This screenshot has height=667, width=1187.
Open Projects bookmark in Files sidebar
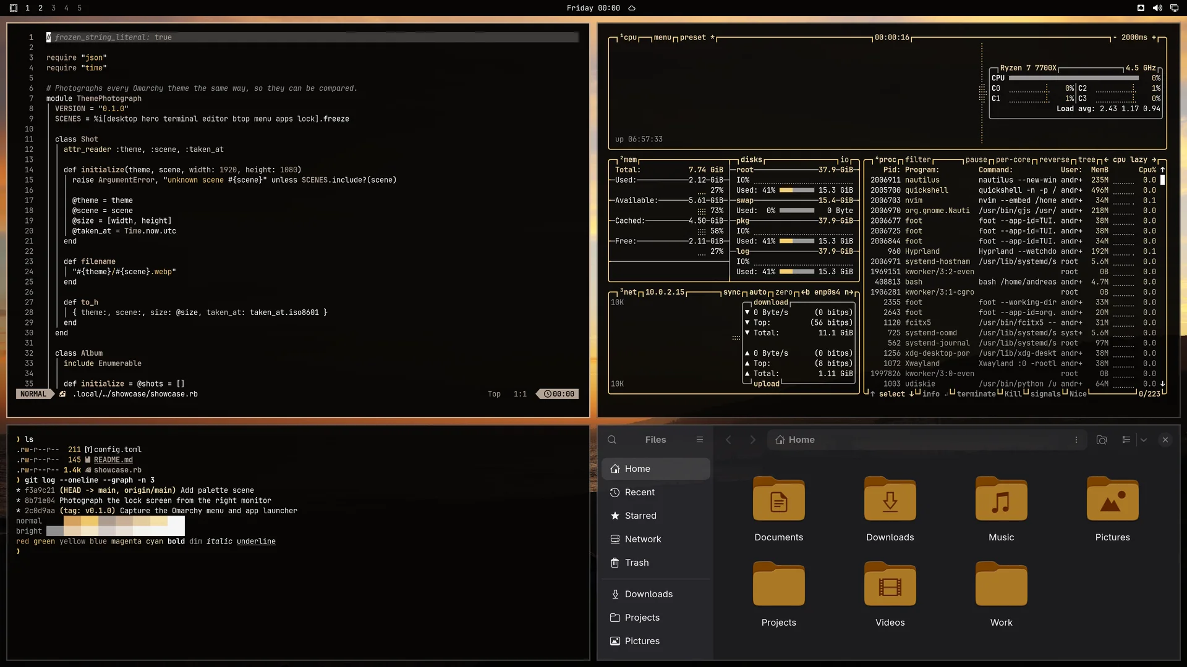click(x=656, y=618)
